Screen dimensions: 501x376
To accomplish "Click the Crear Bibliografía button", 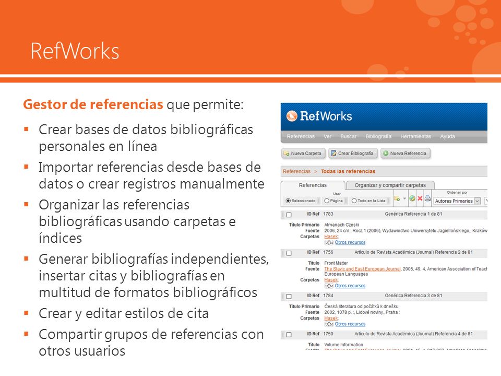I will 353,154.
